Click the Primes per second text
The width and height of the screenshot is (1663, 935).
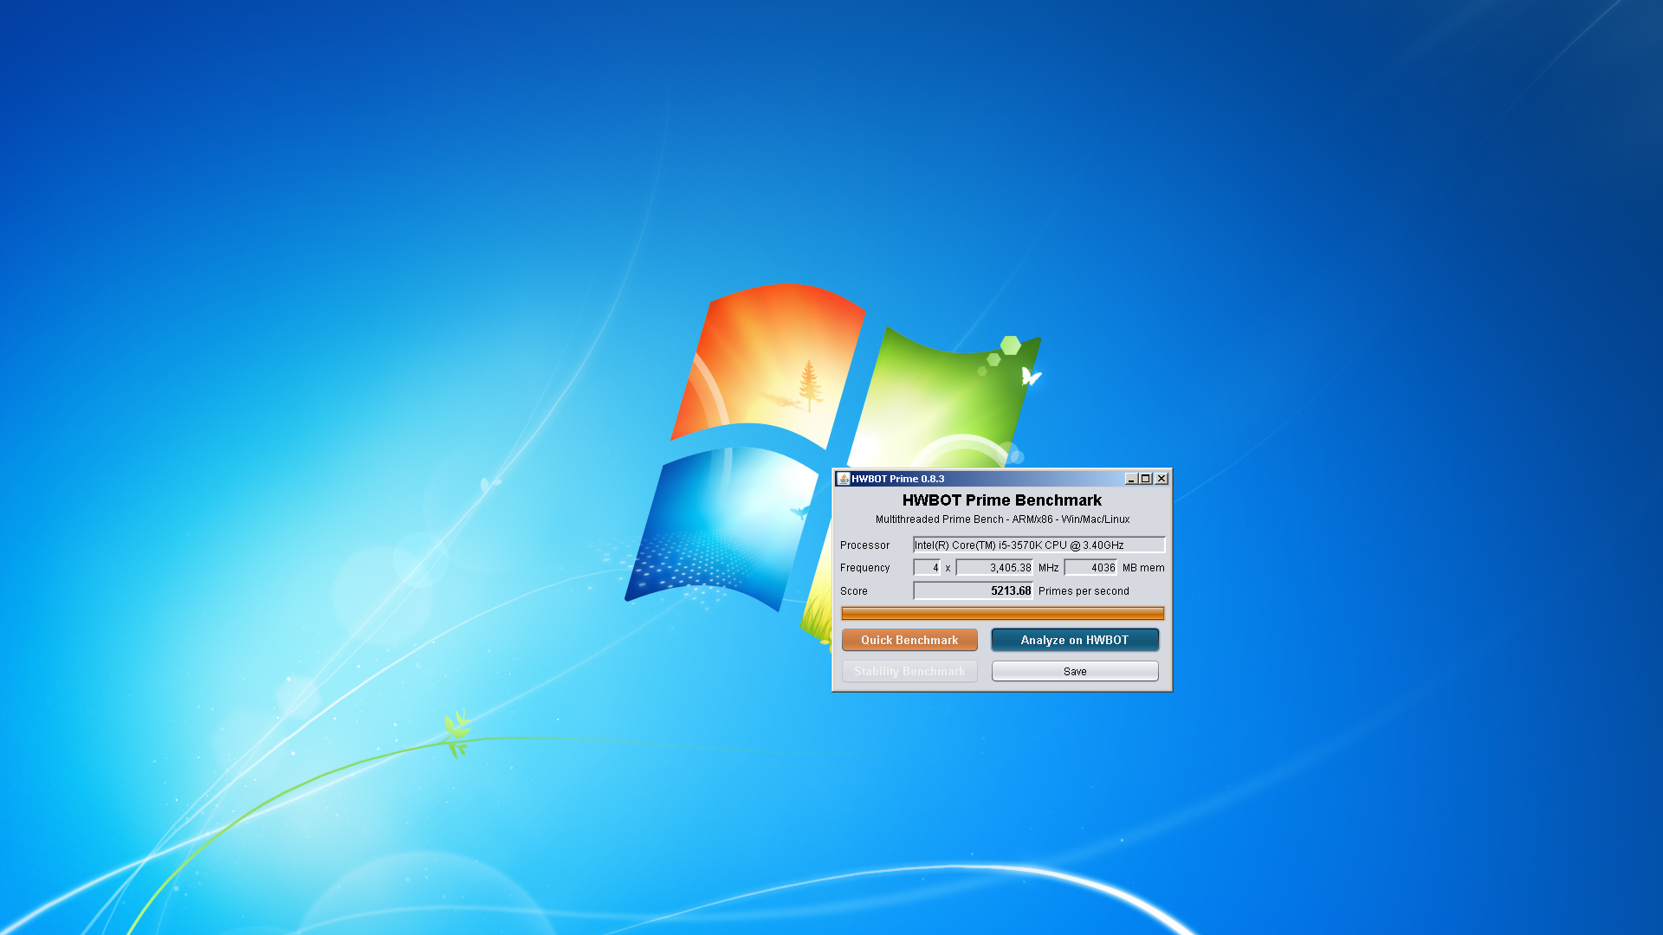pos(1084,591)
